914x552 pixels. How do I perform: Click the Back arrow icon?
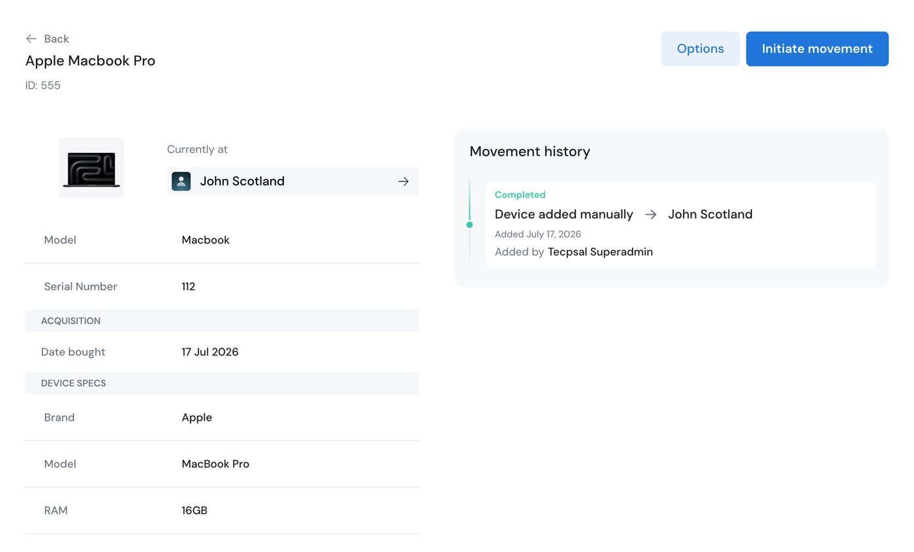(x=31, y=39)
